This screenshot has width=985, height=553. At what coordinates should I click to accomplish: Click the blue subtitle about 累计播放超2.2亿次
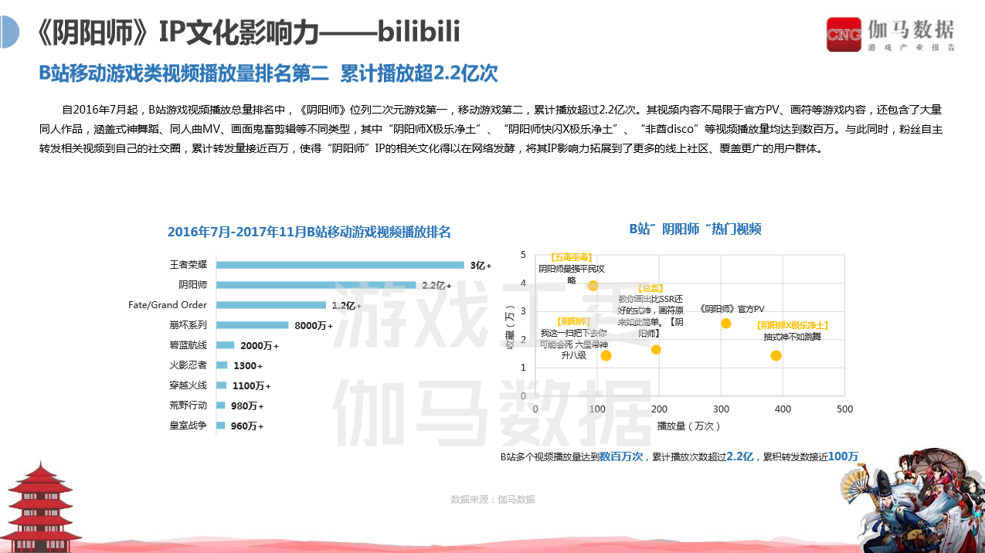(268, 74)
